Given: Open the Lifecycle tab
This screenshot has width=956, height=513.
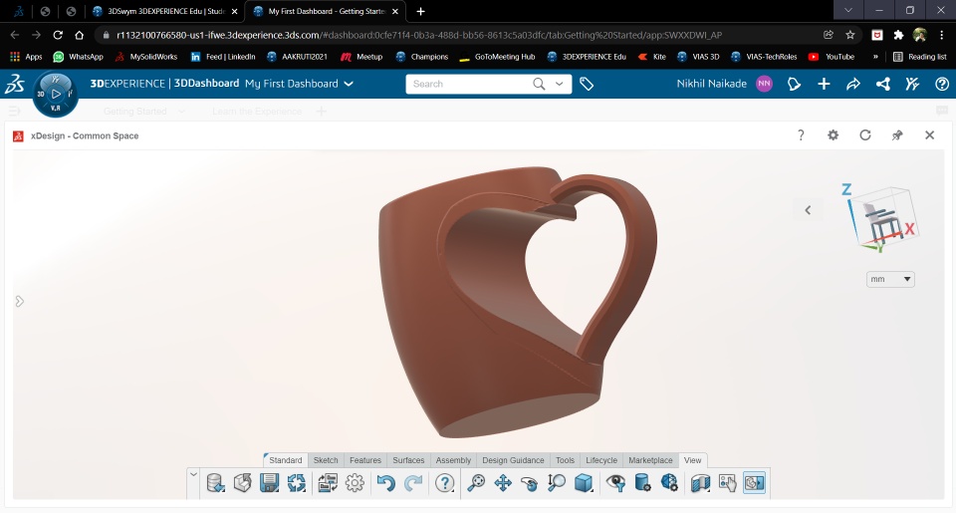Looking at the screenshot, I should coord(601,460).
